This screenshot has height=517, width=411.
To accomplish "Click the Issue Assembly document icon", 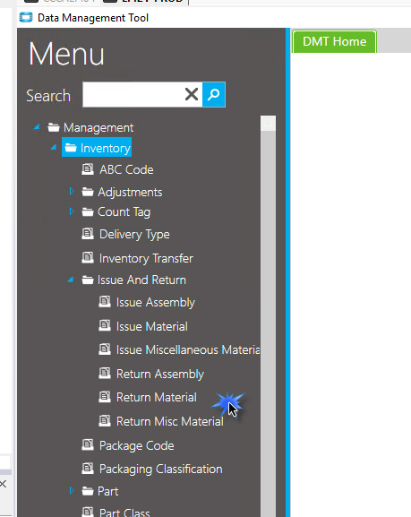I will pos(105,302).
